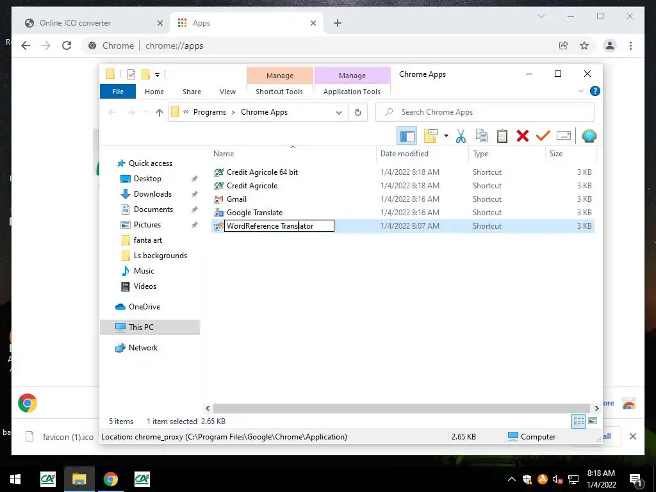This screenshot has height=492, width=656.
Task: Open Videos in the navigation pane
Action: point(145,286)
